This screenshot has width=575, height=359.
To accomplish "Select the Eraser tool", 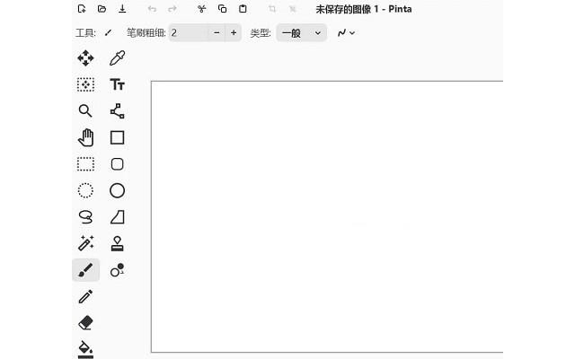I will point(85,323).
